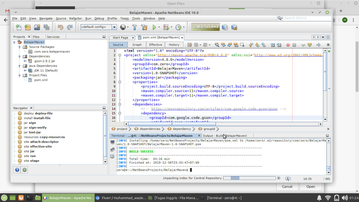This screenshot has height=202, width=359.
Task: Create a new file via toolbar icon
Action: (x=19, y=27)
